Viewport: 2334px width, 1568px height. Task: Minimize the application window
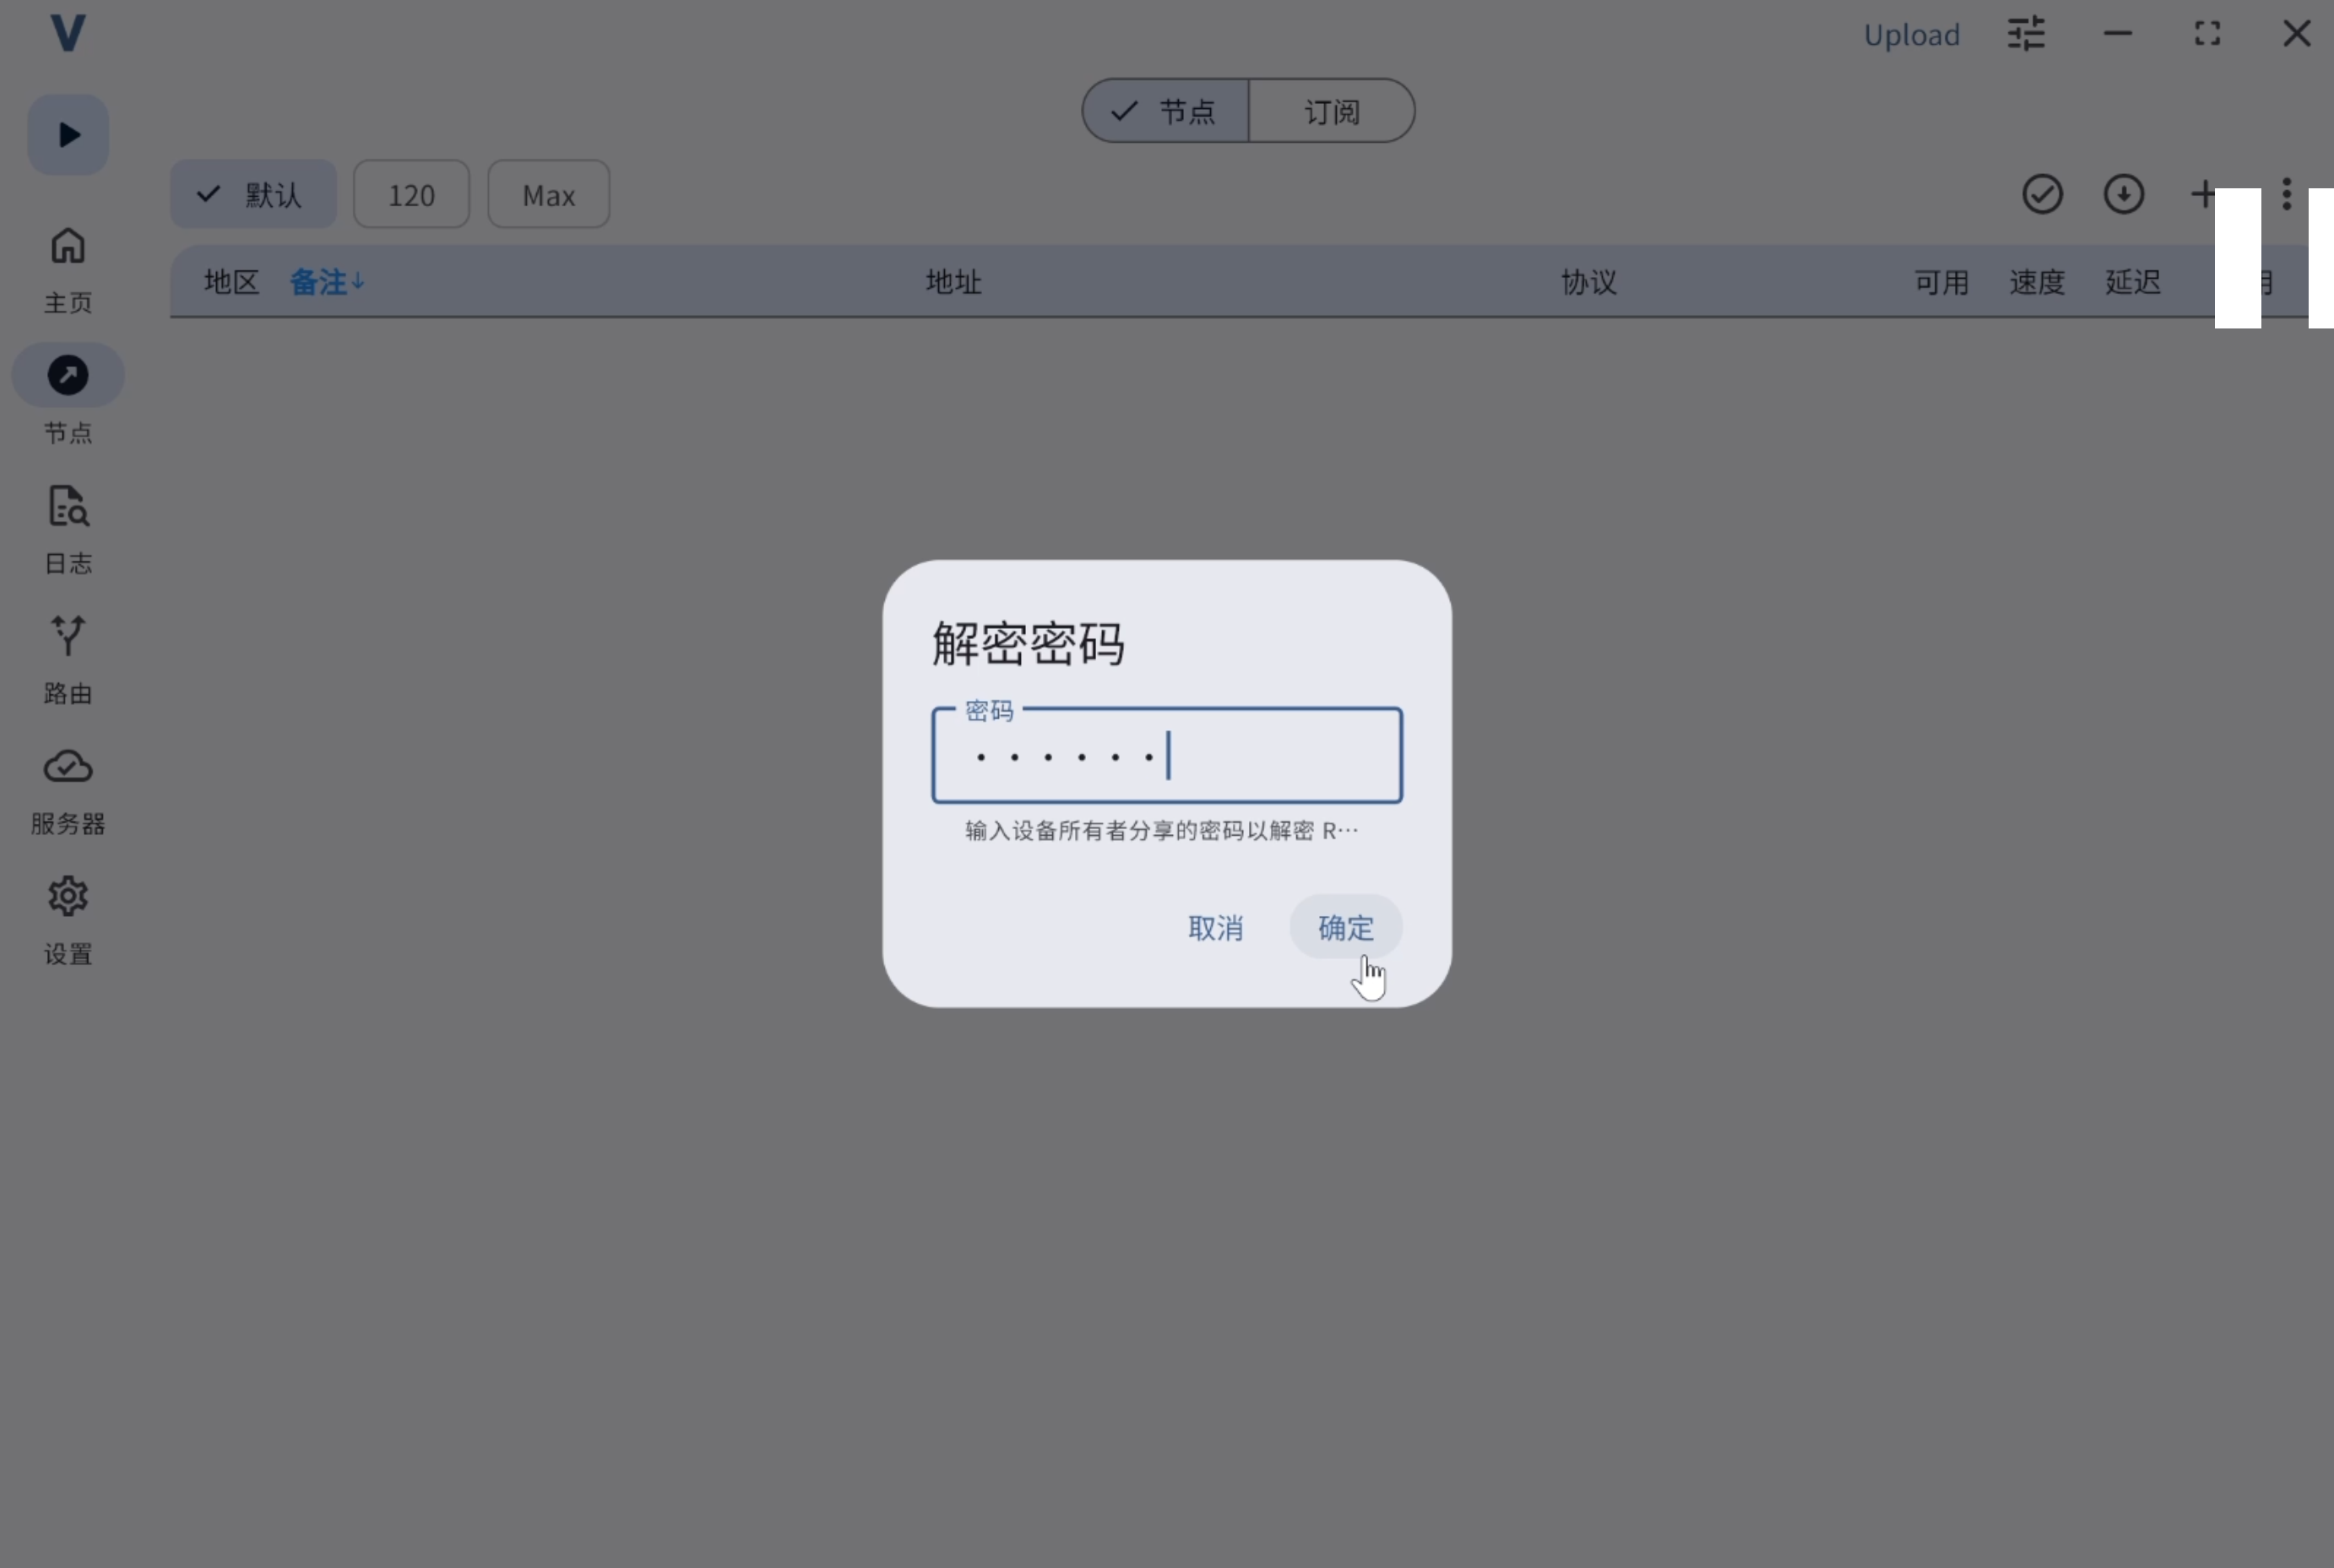coord(2117,34)
